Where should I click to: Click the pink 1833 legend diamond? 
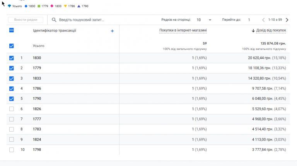pos(52,6)
